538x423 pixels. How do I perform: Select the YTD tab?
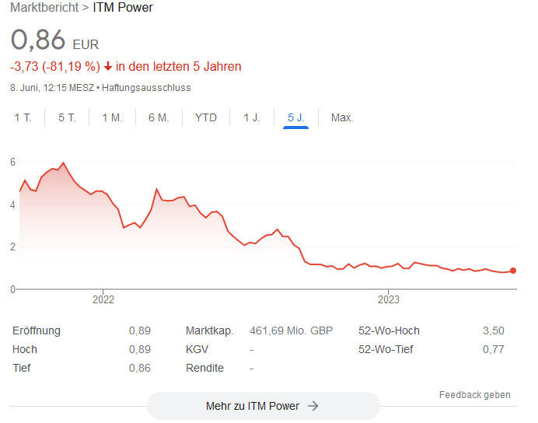[x=206, y=117]
